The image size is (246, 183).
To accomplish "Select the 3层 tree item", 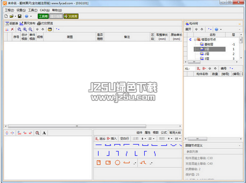I will (x=205, y=59).
